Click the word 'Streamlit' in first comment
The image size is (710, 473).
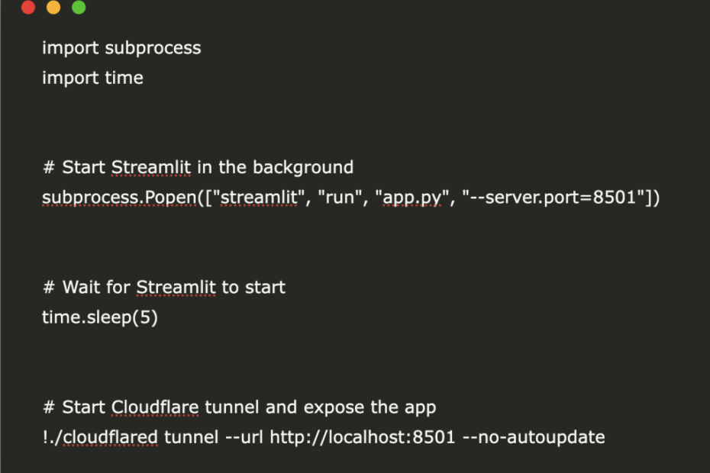click(x=151, y=168)
